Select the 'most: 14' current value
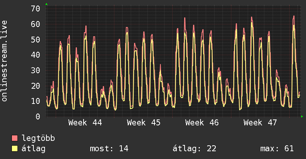Image resolution: width=306 pixels, height=159 pixels. click(x=109, y=149)
